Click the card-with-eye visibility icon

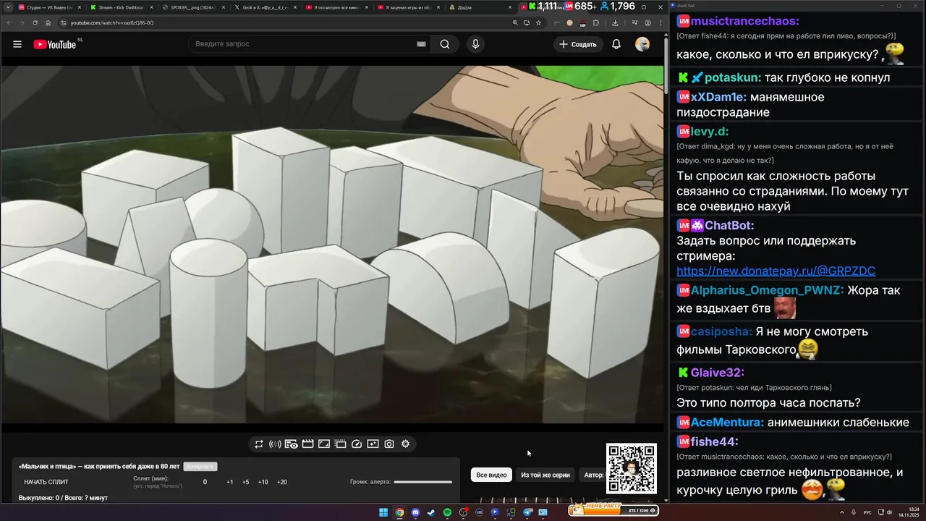[x=292, y=444]
